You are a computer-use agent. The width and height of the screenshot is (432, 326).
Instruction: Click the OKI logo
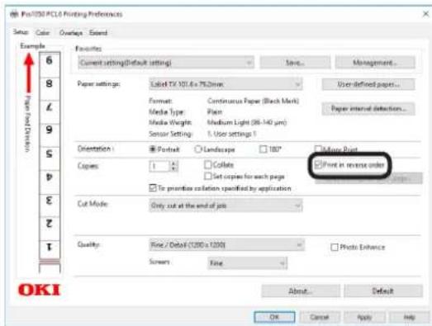[39, 290]
